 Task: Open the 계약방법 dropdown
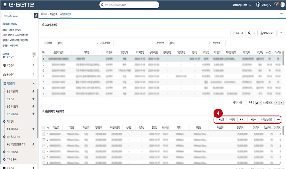click(x=190, y=43)
